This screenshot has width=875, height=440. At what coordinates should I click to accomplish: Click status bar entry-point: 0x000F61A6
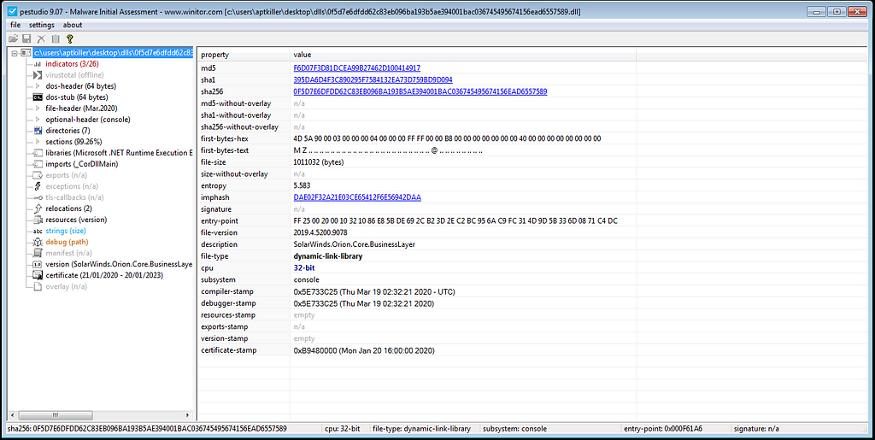click(x=664, y=429)
